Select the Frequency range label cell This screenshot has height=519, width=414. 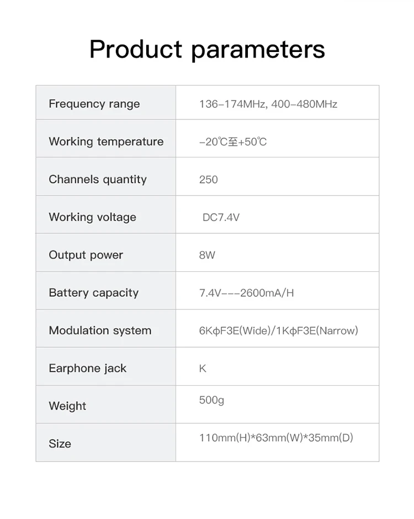(x=106, y=103)
